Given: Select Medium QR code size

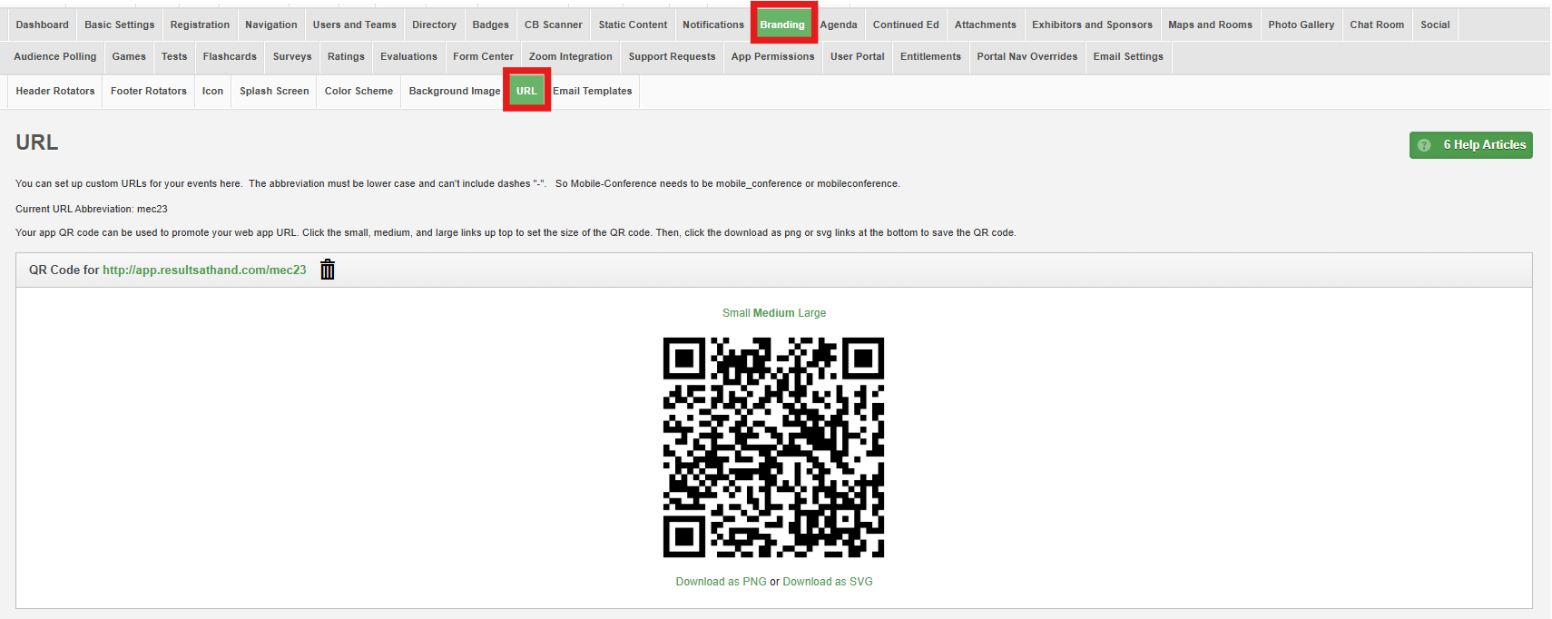Looking at the screenshot, I should [773, 313].
